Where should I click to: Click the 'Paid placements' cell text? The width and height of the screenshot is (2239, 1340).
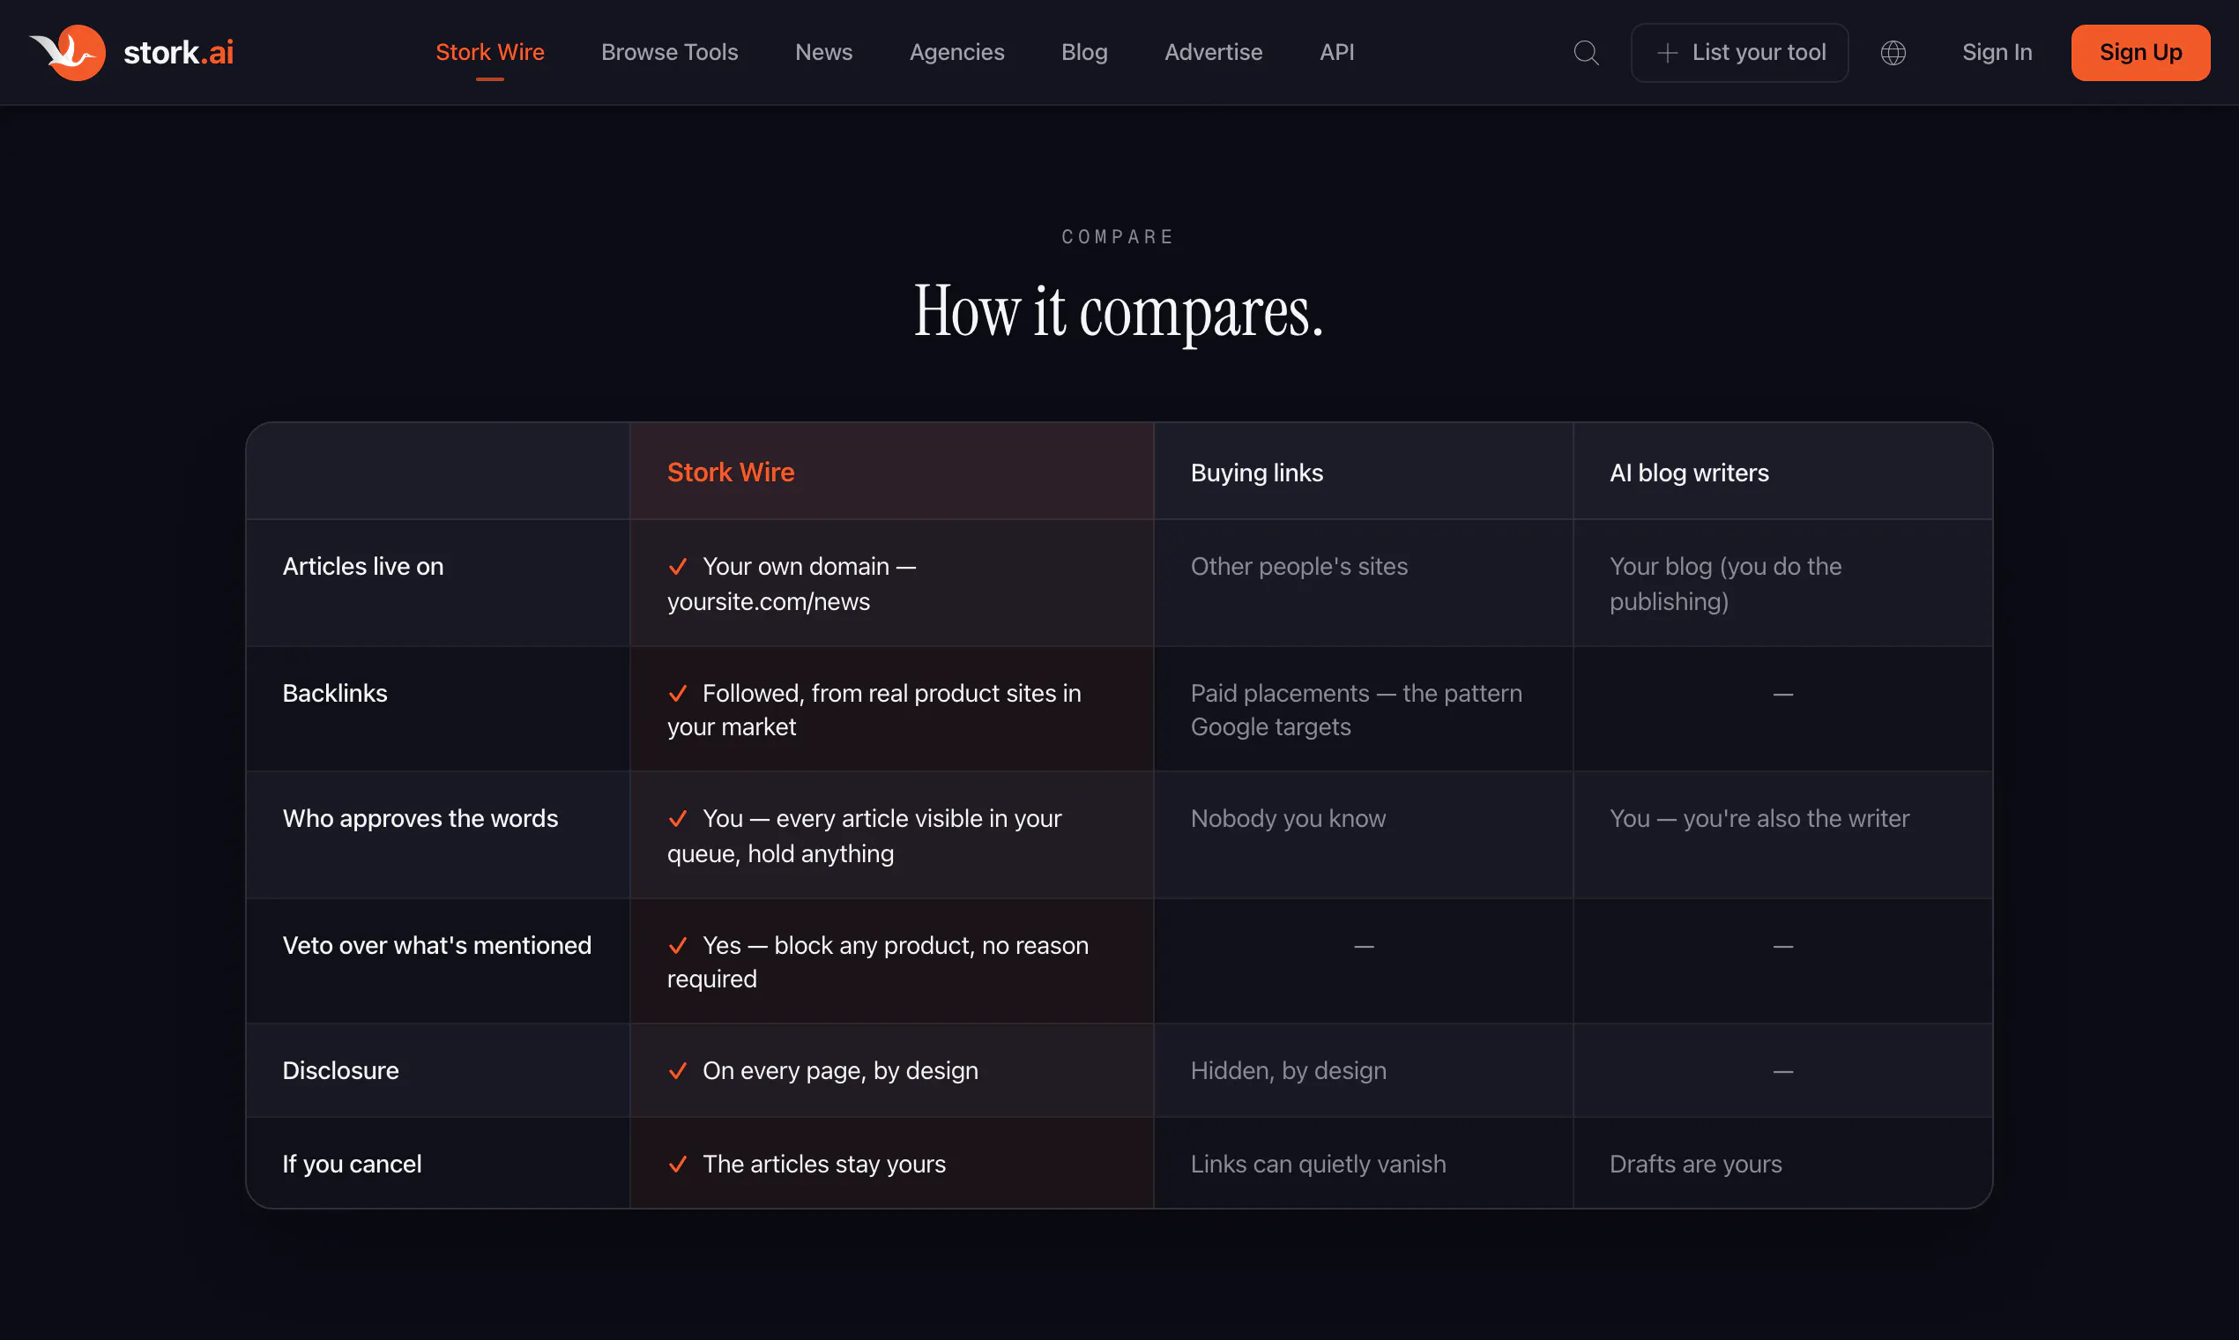pyautogui.click(x=1356, y=710)
